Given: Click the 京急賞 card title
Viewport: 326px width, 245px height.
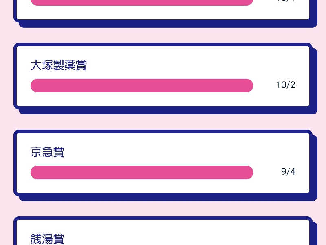Looking at the screenshot, I should [x=47, y=152].
